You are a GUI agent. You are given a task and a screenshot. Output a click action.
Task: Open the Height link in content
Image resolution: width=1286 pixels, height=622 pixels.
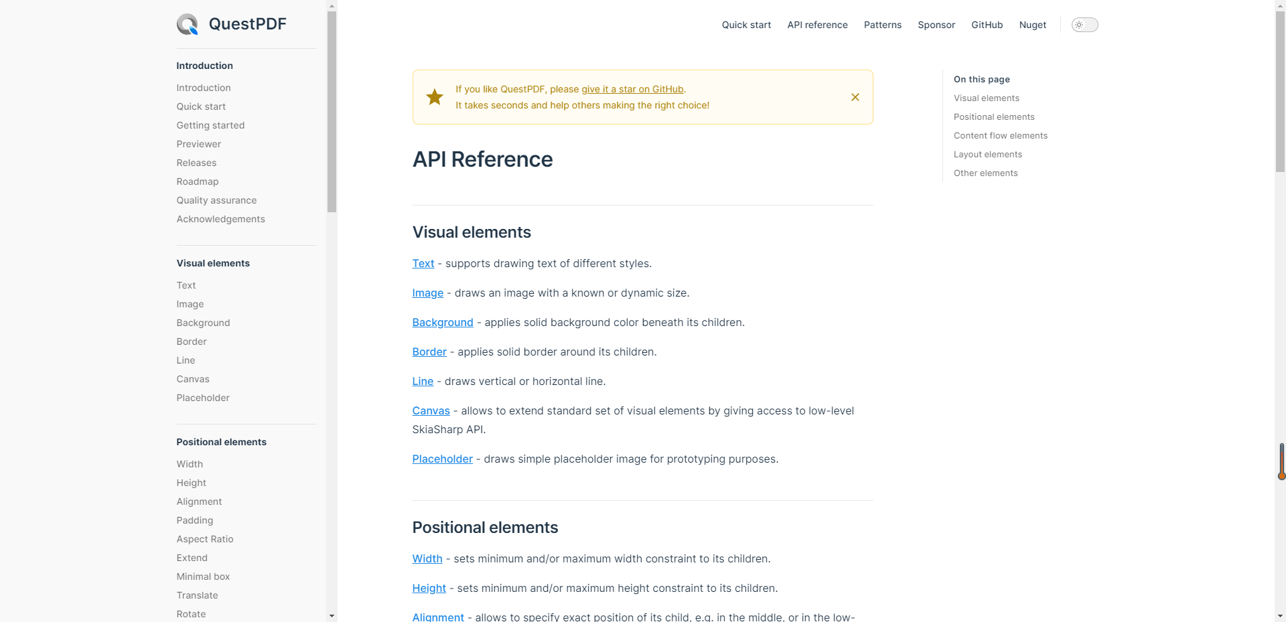[429, 589]
